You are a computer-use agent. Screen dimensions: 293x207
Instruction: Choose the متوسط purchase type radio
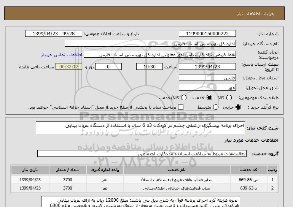[x=216, y=107]
